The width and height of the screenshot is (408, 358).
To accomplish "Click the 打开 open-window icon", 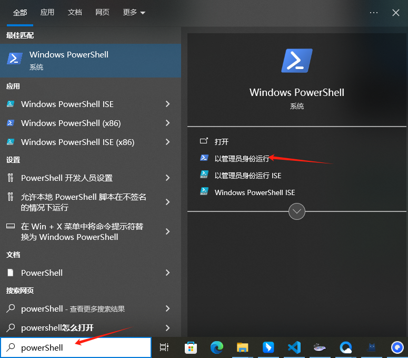I will tap(204, 141).
